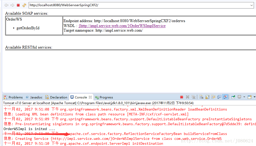Remove all terminated launches

pos(193,97)
